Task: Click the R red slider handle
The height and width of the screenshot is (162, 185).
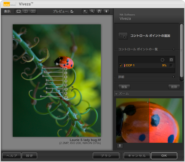Action: click(x=46, y=84)
